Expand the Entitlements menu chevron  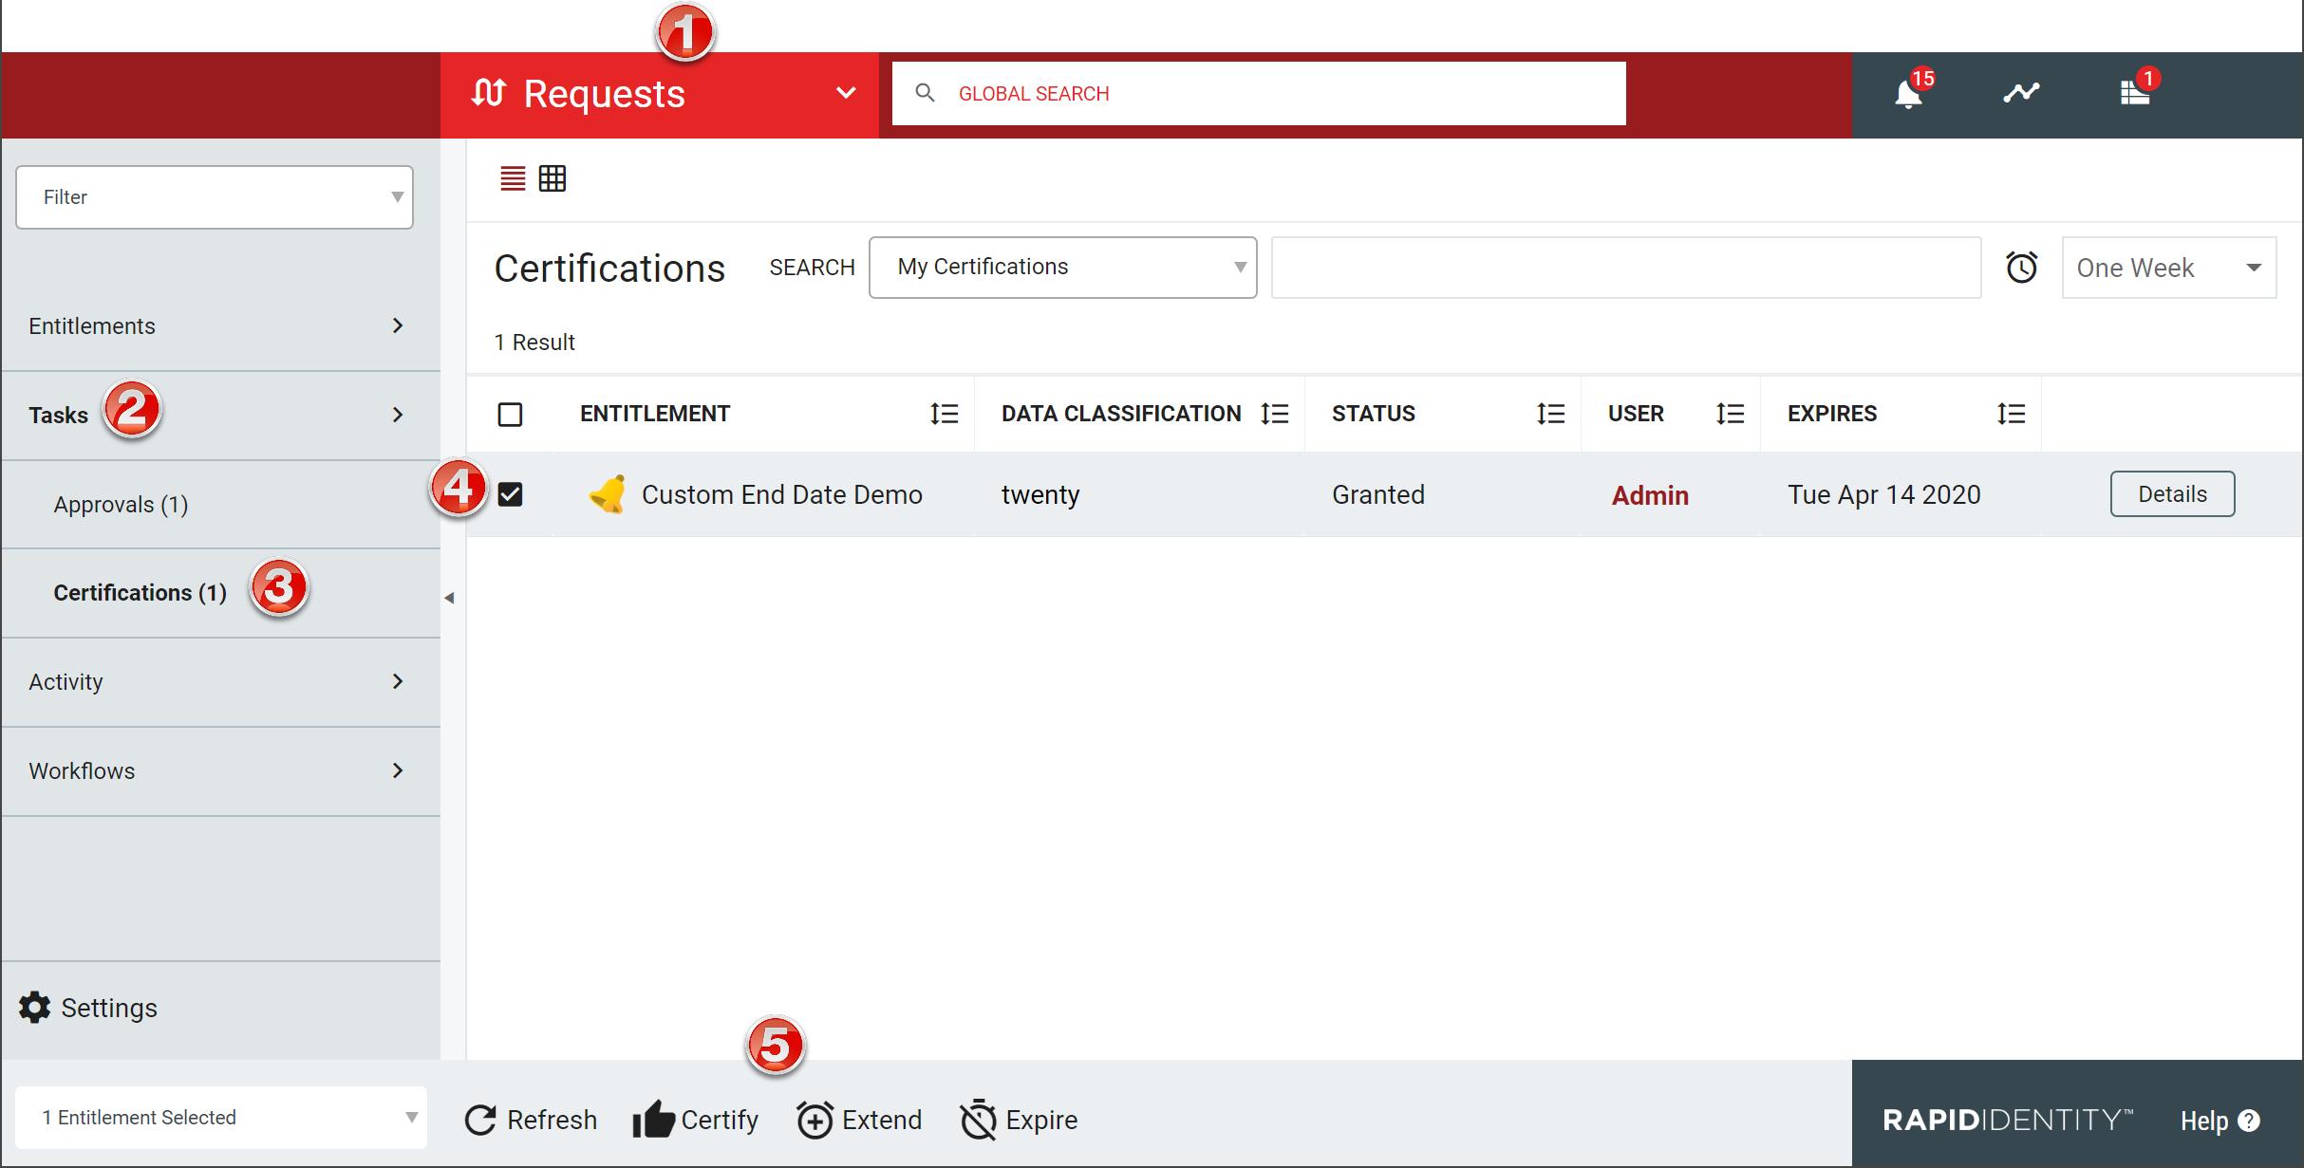coord(398,325)
